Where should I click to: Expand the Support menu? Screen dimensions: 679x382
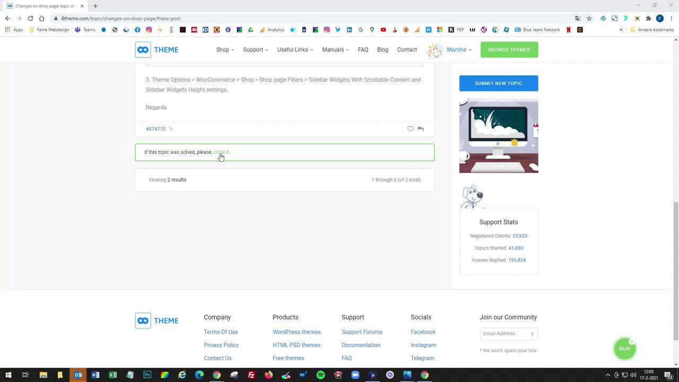[255, 50]
